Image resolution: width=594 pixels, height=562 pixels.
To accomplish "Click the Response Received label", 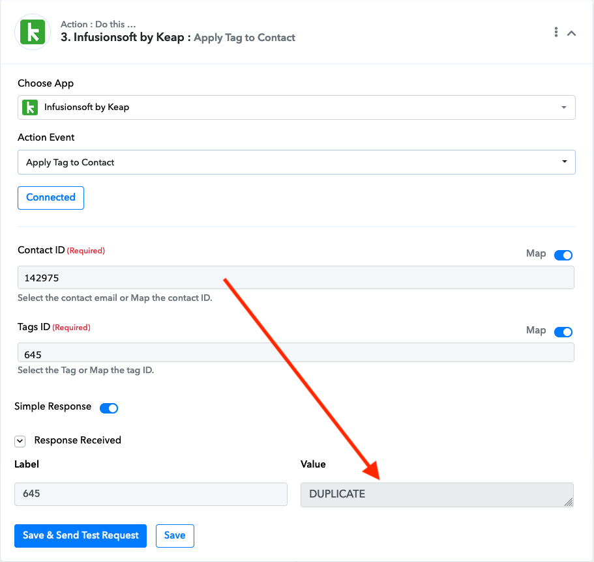I will [78, 440].
